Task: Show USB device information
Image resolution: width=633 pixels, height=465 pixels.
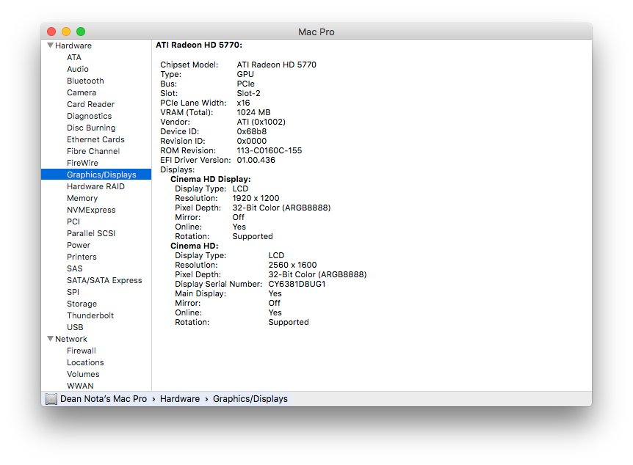Action: (75, 327)
